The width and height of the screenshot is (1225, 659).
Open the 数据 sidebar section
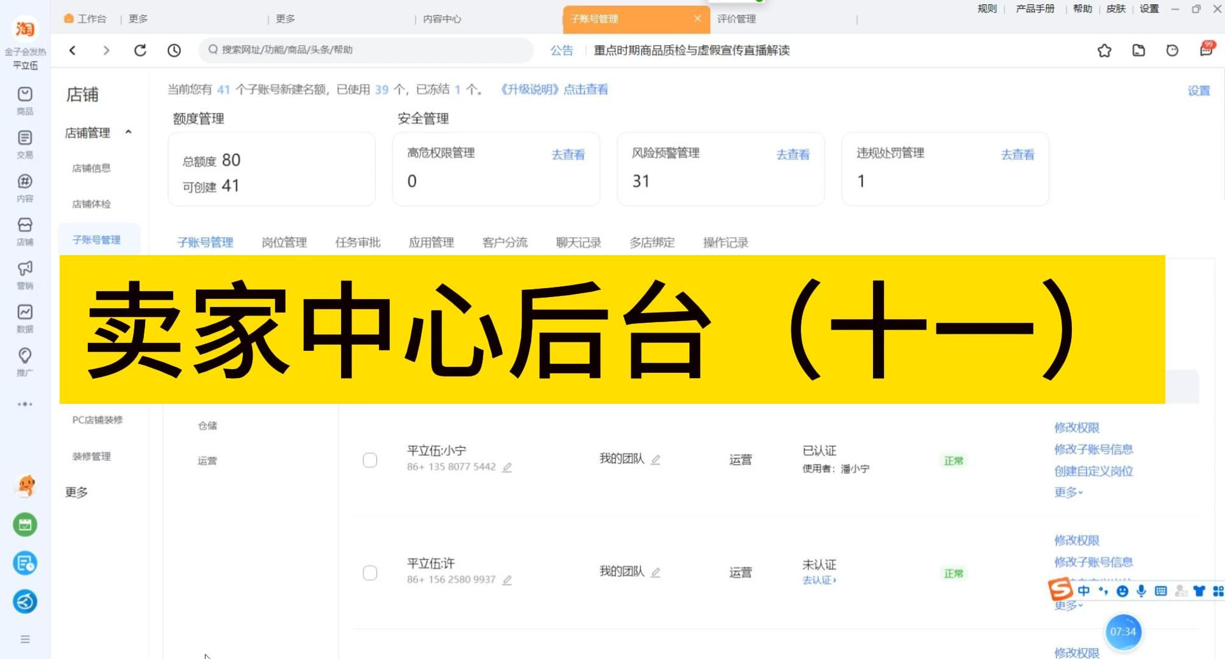25,319
